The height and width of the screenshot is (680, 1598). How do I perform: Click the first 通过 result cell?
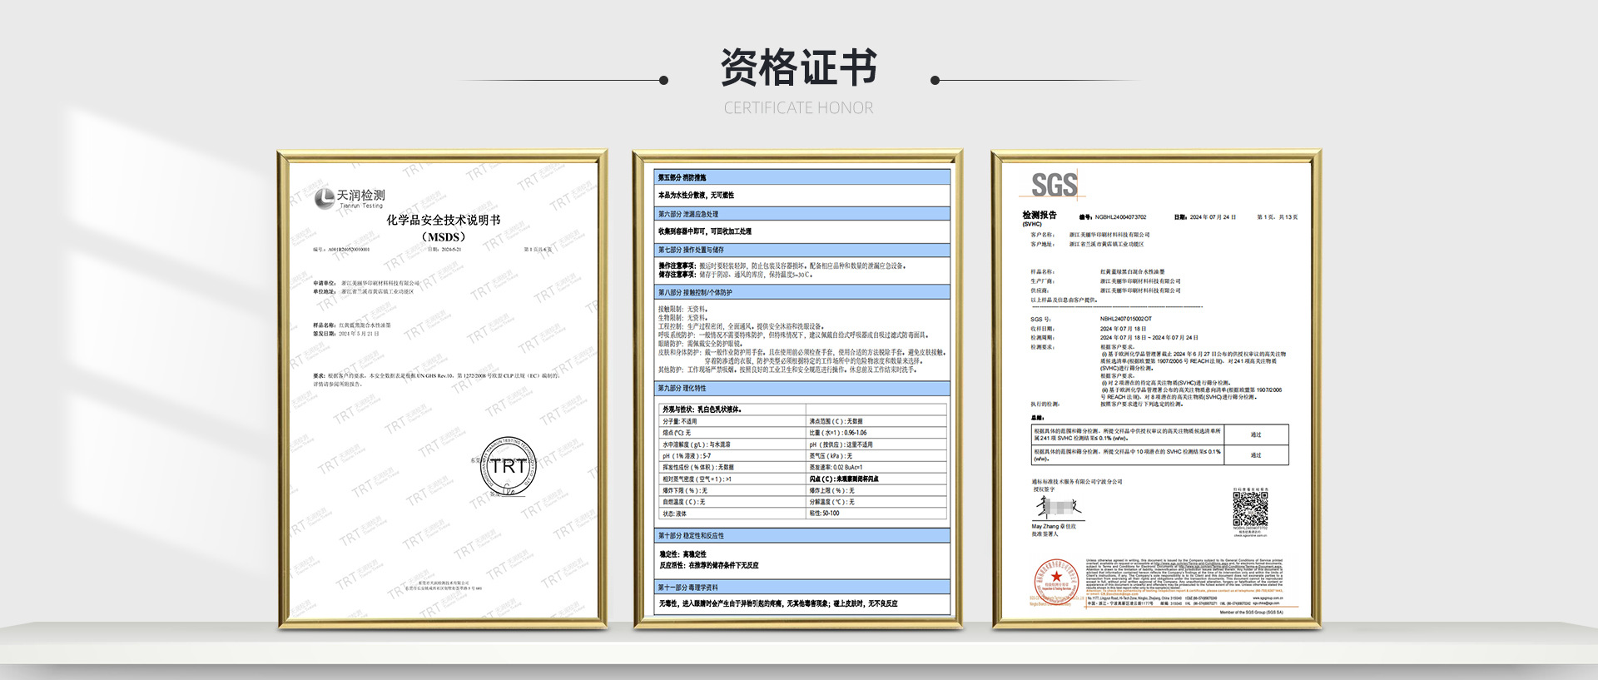1256,434
